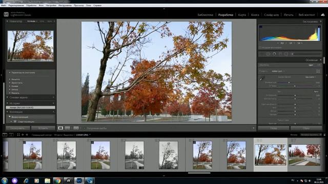Click the Назад (previous) button
The image size is (328, 184).
[274, 128]
